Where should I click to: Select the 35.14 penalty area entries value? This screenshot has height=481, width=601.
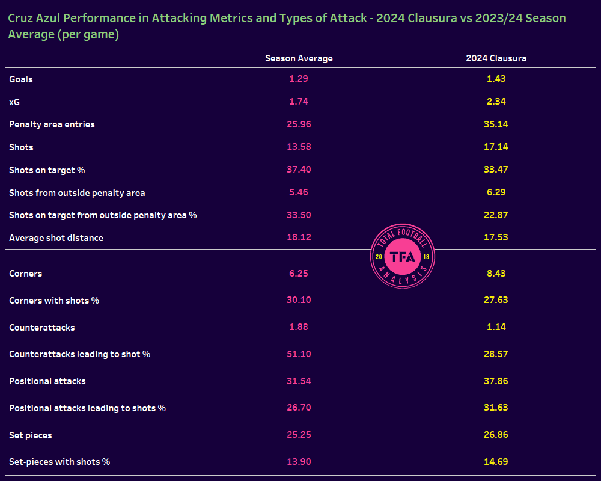tap(496, 124)
